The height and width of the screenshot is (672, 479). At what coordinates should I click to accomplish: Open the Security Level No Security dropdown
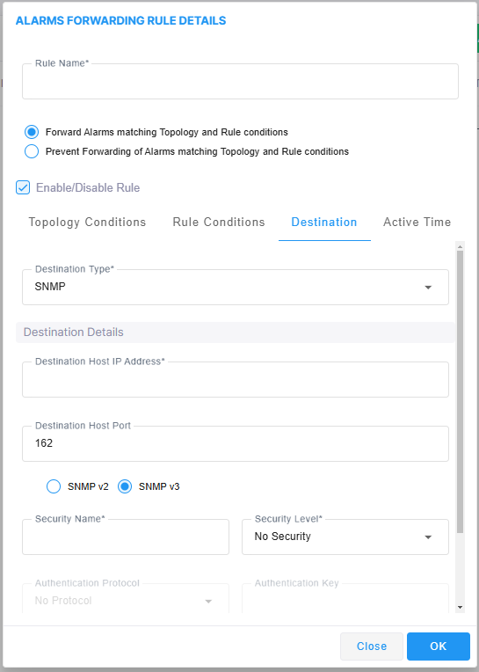345,537
